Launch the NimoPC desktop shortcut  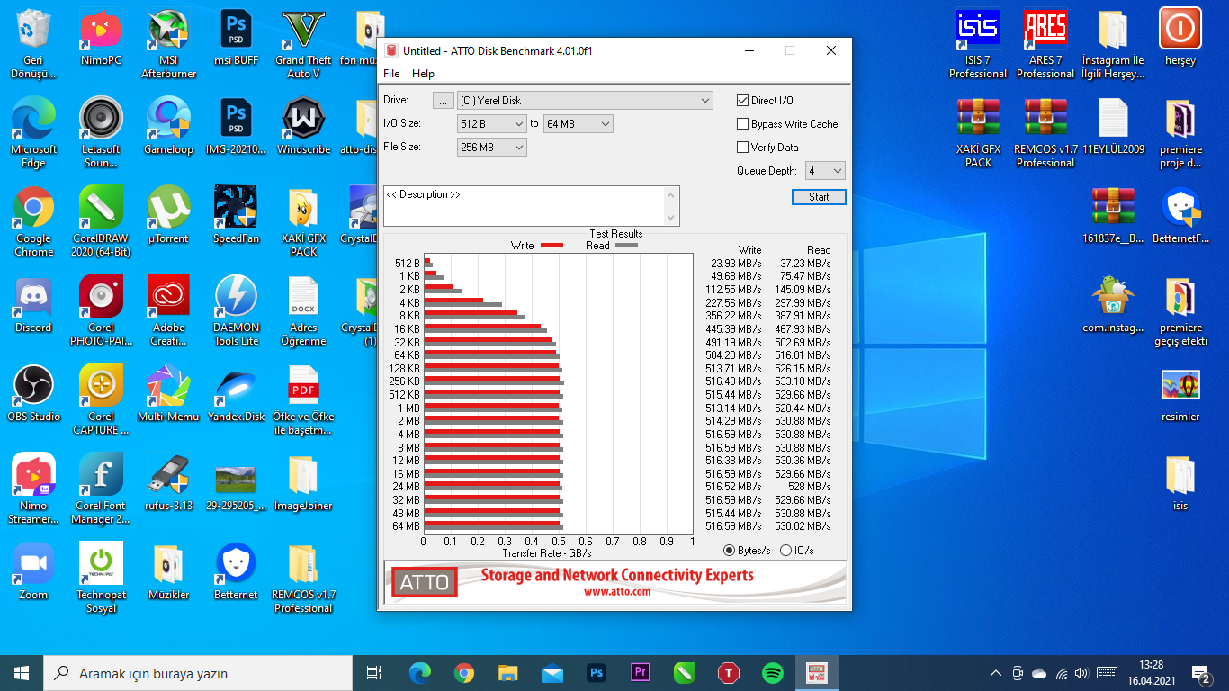click(101, 38)
